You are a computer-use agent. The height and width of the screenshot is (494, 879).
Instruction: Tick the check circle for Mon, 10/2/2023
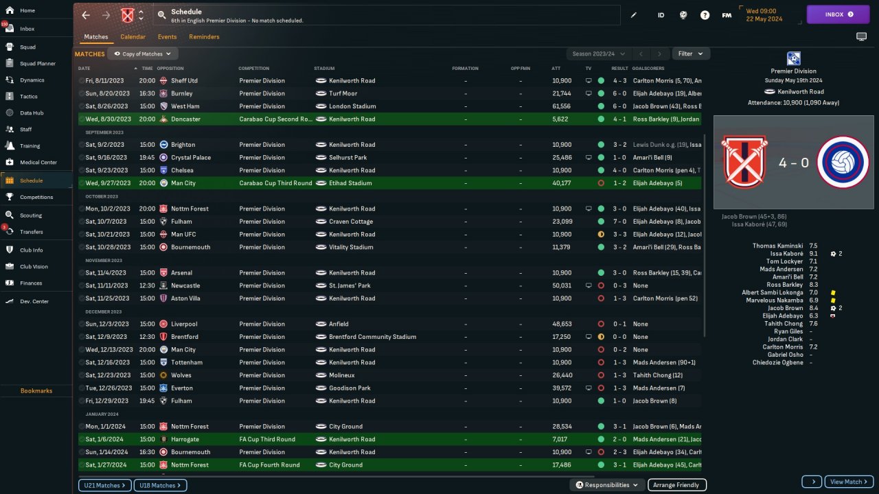(82, 209)
